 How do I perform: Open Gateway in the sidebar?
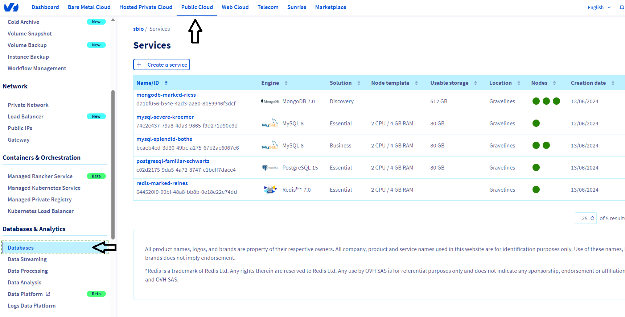[x=18, y=140]
